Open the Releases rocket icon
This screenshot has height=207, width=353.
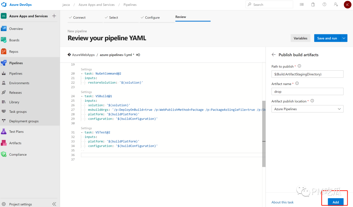tap(4, 92)
